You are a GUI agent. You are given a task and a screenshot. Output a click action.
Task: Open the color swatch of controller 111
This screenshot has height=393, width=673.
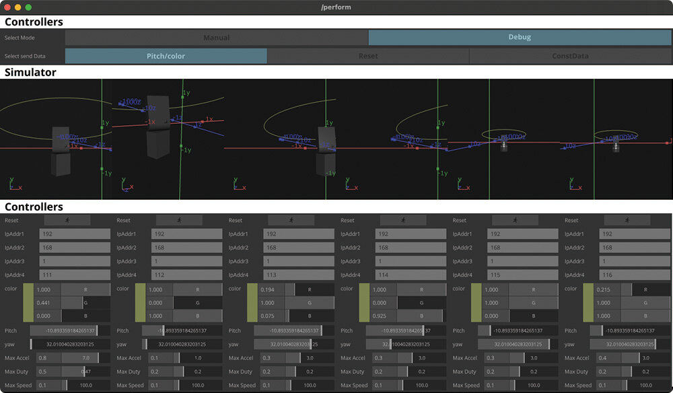28,302
